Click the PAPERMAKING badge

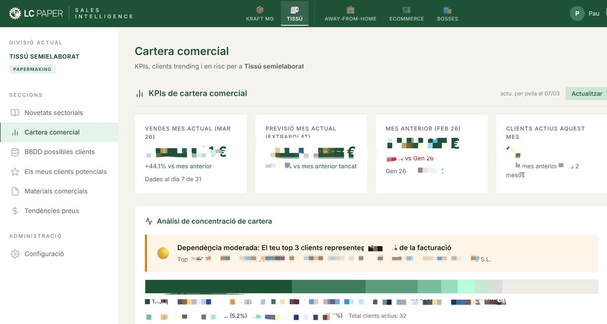tap(32, 69)
